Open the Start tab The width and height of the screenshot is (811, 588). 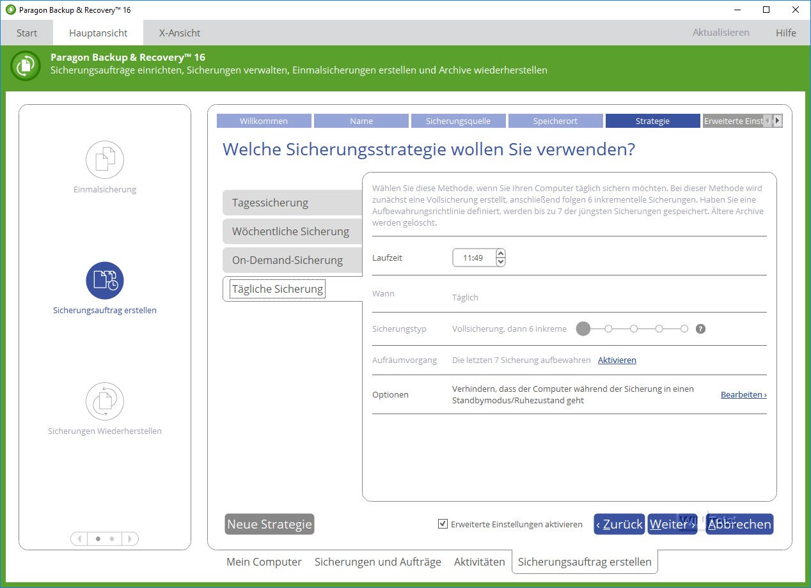click(27, 33)
